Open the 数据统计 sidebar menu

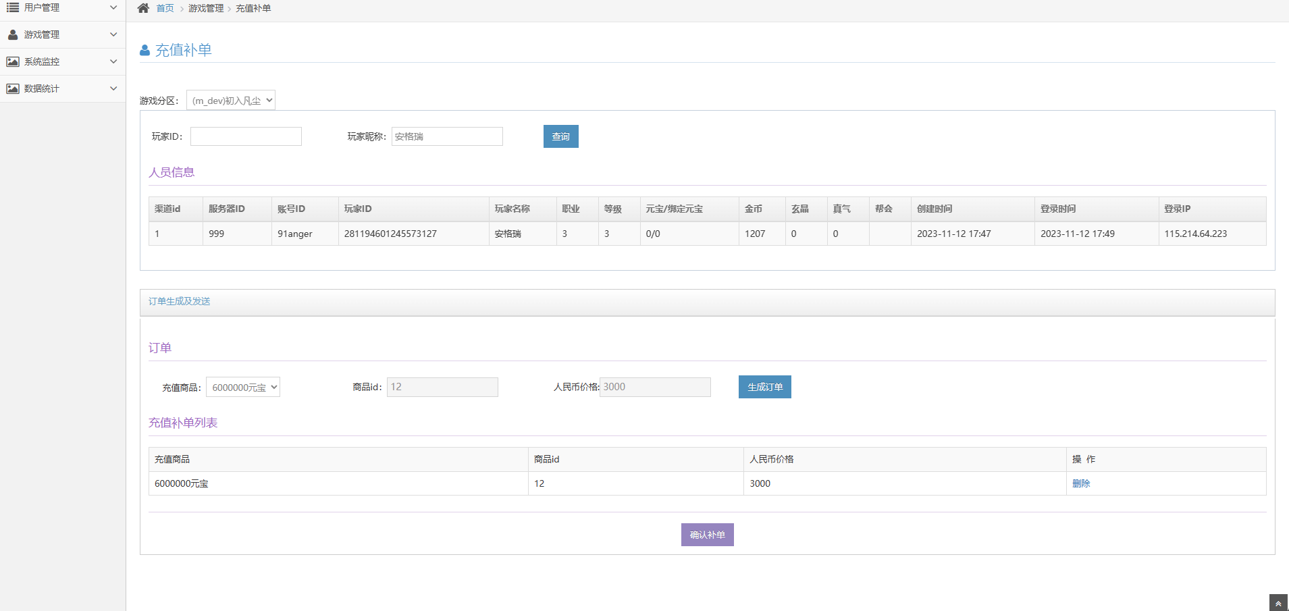tap(42, 88)
